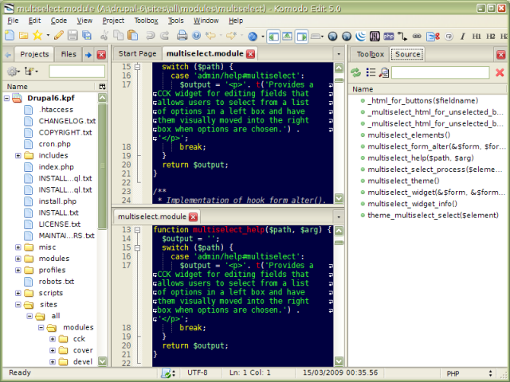Click the bottom editor vertical scrollbar thumb
Screen dimensions: 510x382
339,243
